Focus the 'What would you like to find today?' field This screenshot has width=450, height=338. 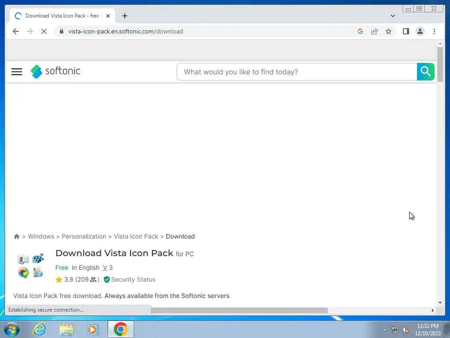click(297, 72)
